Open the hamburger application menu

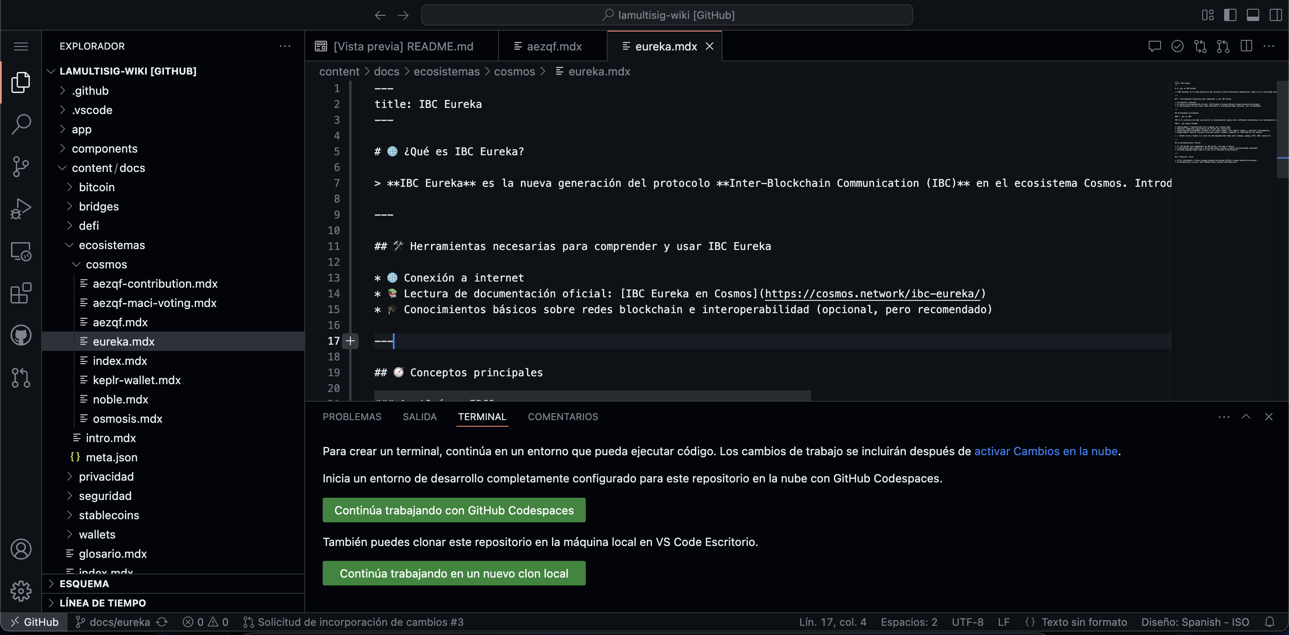[x=21, y=46]
